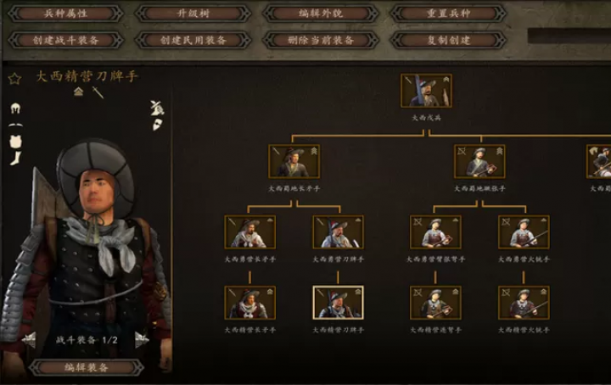Click the 编辑外貌 button
This screenshot has height=385, width=611.
[x=321, y=14]
